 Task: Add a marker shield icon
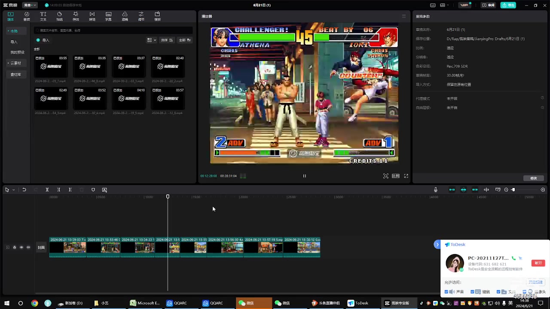click(x=93, y=190)
